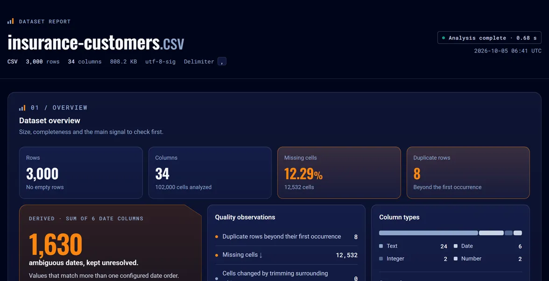Click the 2026-10-05 06:41 UTC timestamp
Viewport: 549px width, 281px height.
point(508,51)
